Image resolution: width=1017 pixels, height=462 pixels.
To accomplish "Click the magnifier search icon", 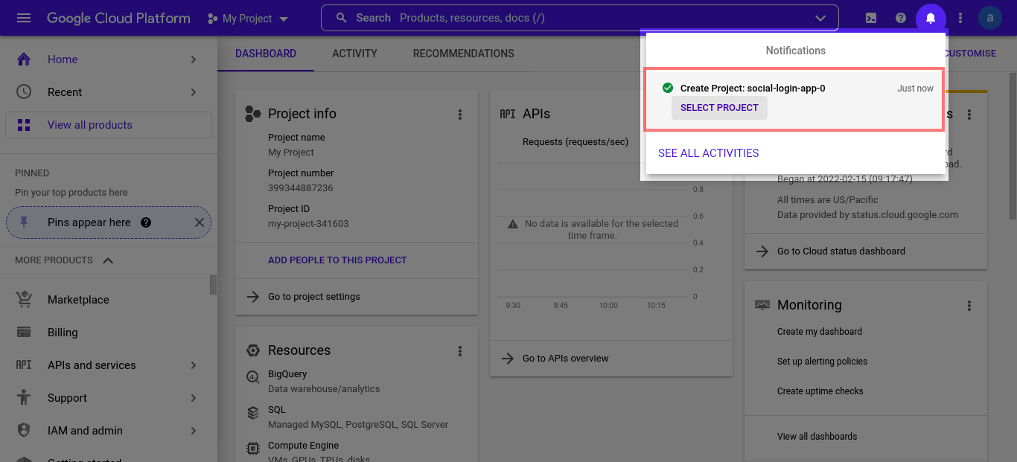I will click(342, 18).
